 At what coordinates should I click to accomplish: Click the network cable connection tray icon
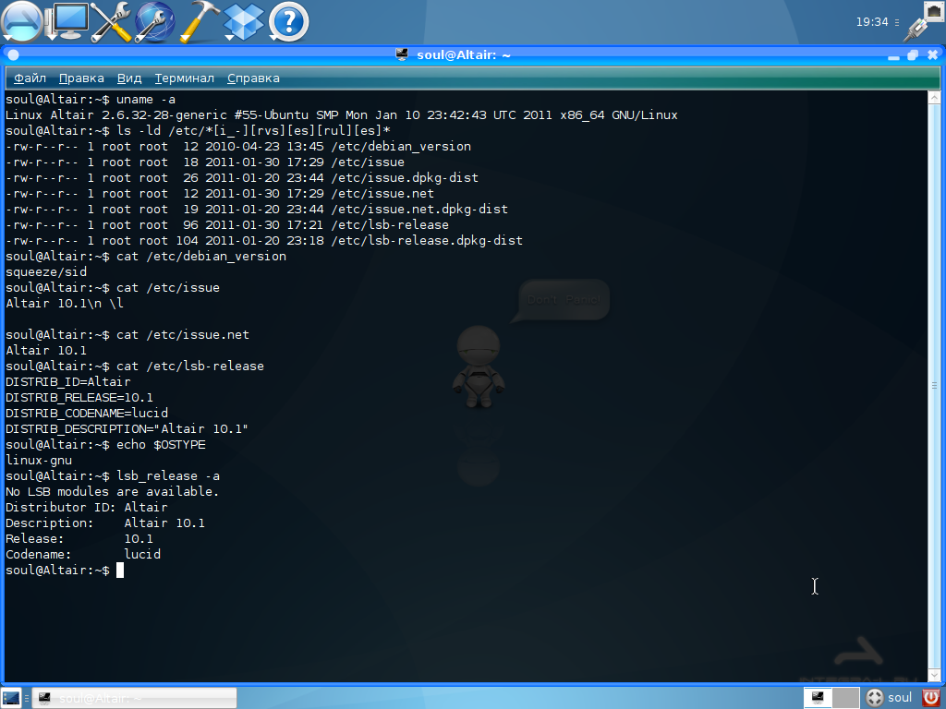point(923,22)
